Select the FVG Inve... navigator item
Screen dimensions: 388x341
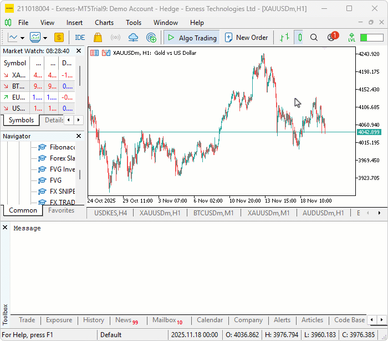pos(62,169)
